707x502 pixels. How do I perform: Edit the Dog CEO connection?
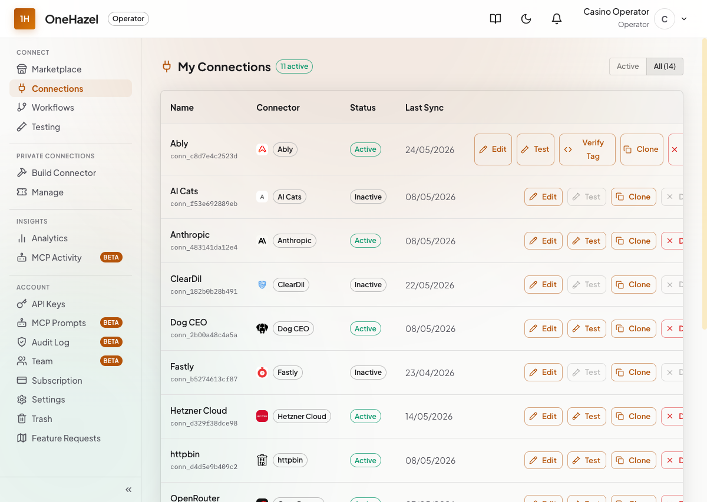click(543, 328)
